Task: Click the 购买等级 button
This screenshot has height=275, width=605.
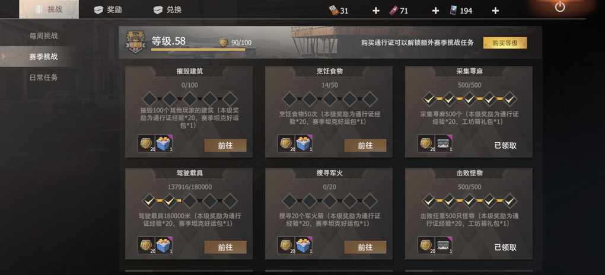Action: 505,43
